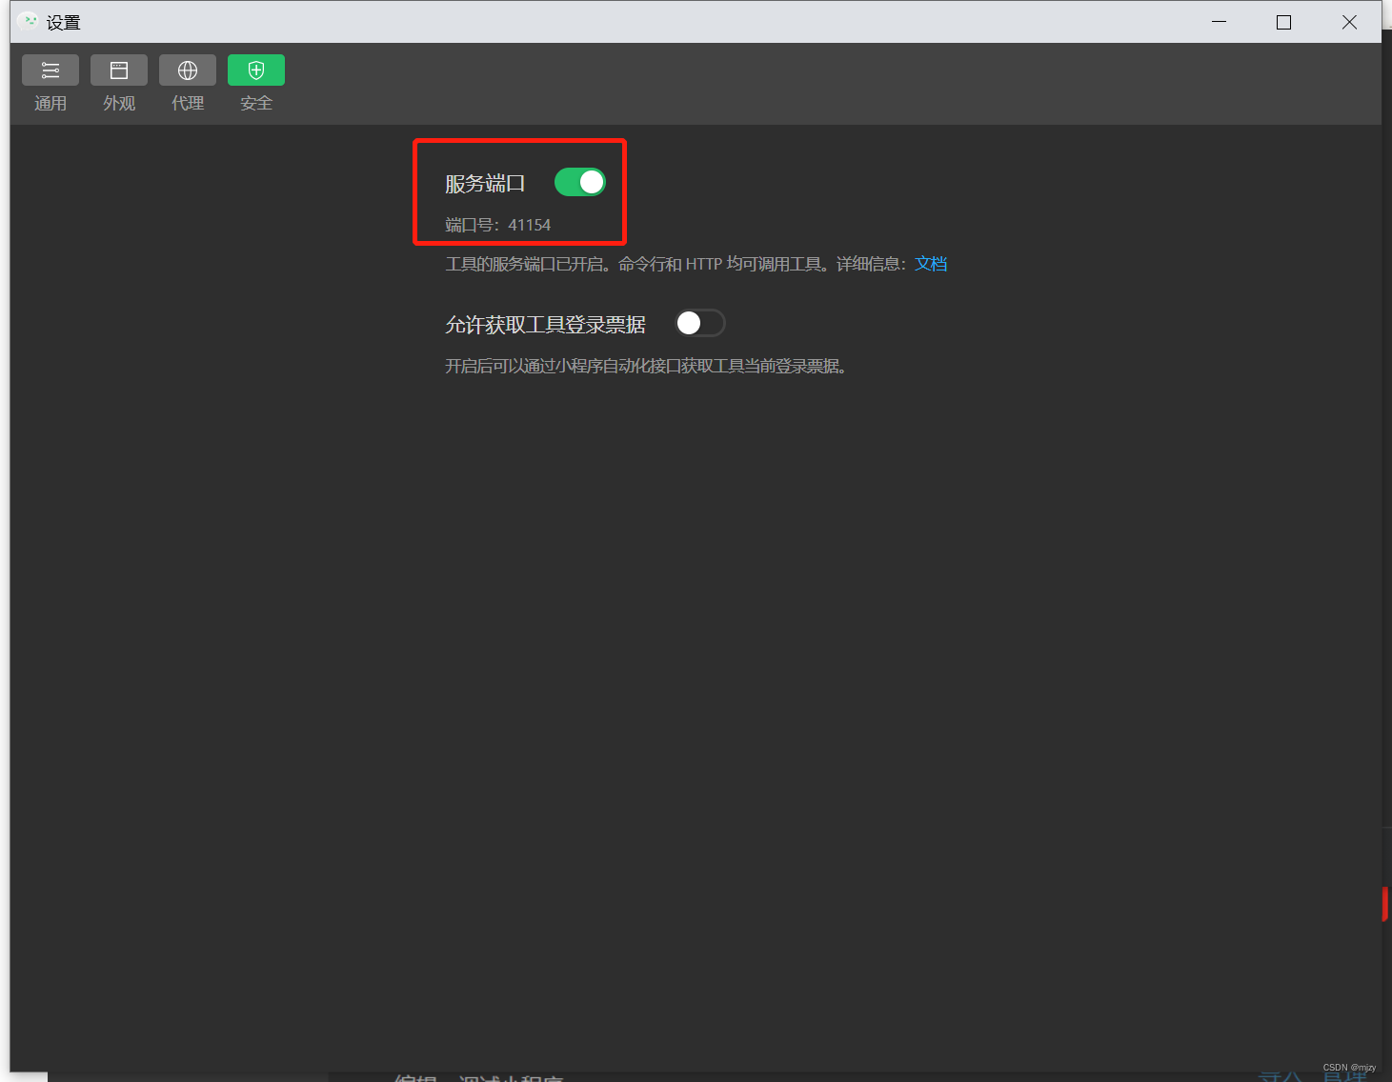Maximize the 设置 window
Image resolution: width=1392 pixels, height=1082 pixels.
pyautogui.click(x=1283, y=22)
